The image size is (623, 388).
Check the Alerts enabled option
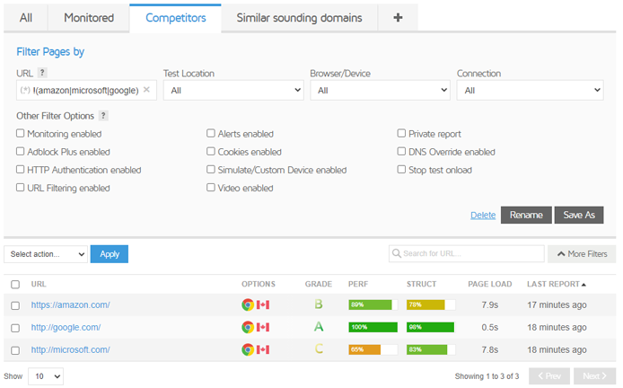pos(211,133)
